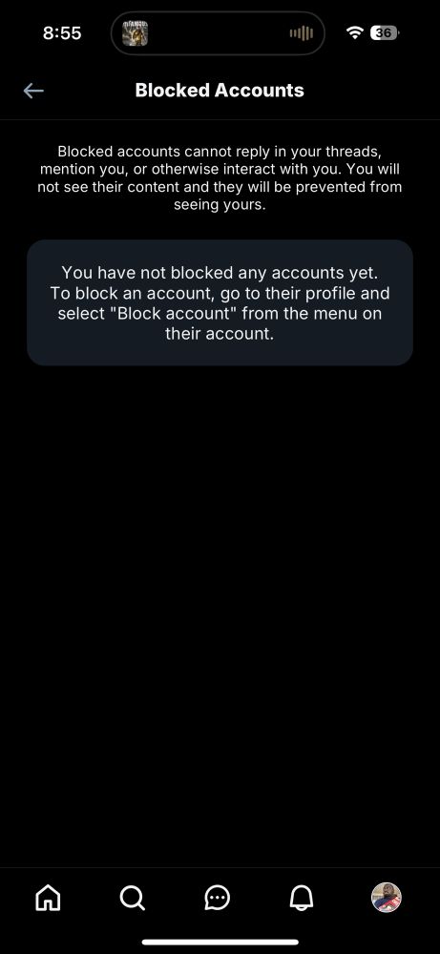The width and height of the screenshot is (440, 954).
Task: Open notifications with the bell icon
Action: click(302, 897)
